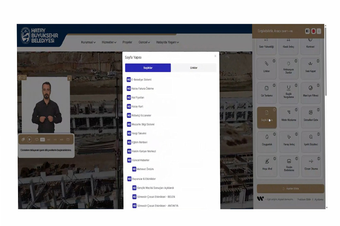Play the sign language video

pos(30,139)
